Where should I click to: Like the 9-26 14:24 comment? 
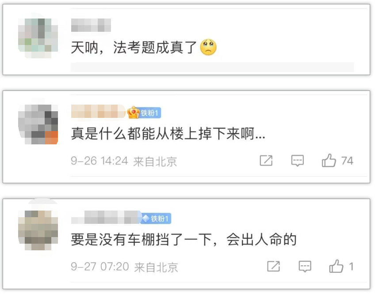pos(329,160)
